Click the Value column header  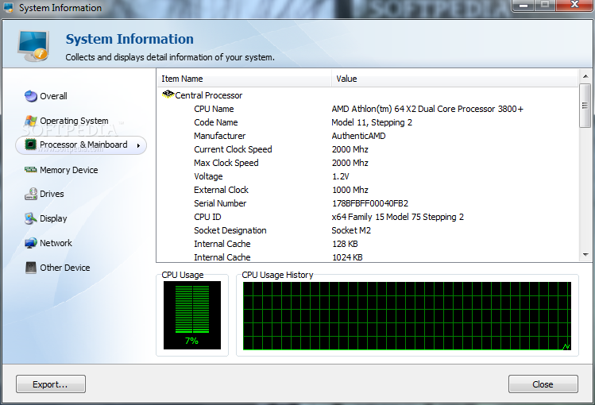coord(454,79)
